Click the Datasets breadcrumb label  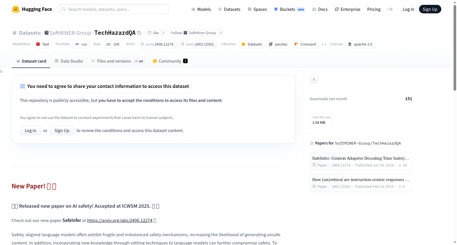30,33
